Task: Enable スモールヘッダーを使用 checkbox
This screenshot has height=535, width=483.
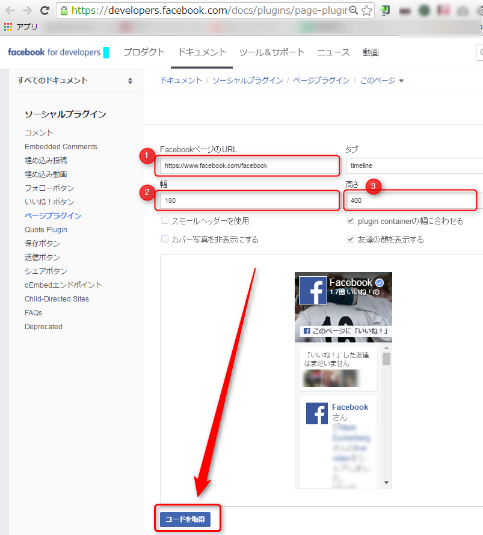Action: 165,221
